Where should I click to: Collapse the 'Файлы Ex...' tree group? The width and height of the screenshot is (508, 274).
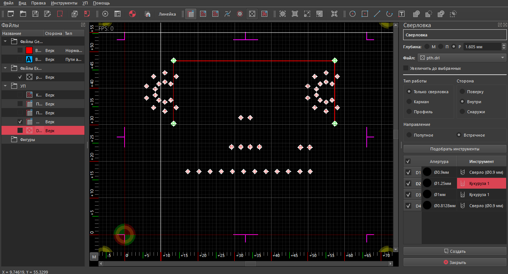6,68
